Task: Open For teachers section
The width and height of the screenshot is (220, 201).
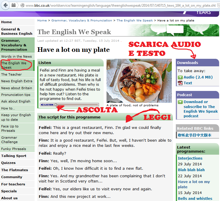Action: 17,184
